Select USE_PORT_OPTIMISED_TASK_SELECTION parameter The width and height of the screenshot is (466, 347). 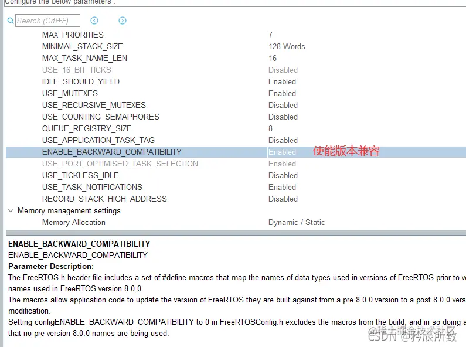120,164
